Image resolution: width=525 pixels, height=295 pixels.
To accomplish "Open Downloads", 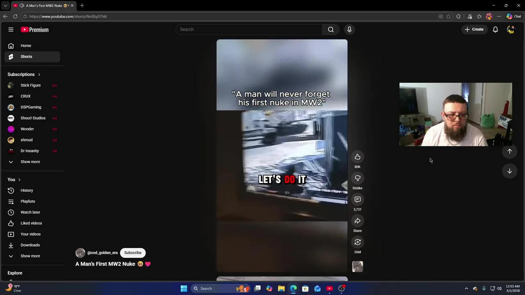I will (32, 245).
